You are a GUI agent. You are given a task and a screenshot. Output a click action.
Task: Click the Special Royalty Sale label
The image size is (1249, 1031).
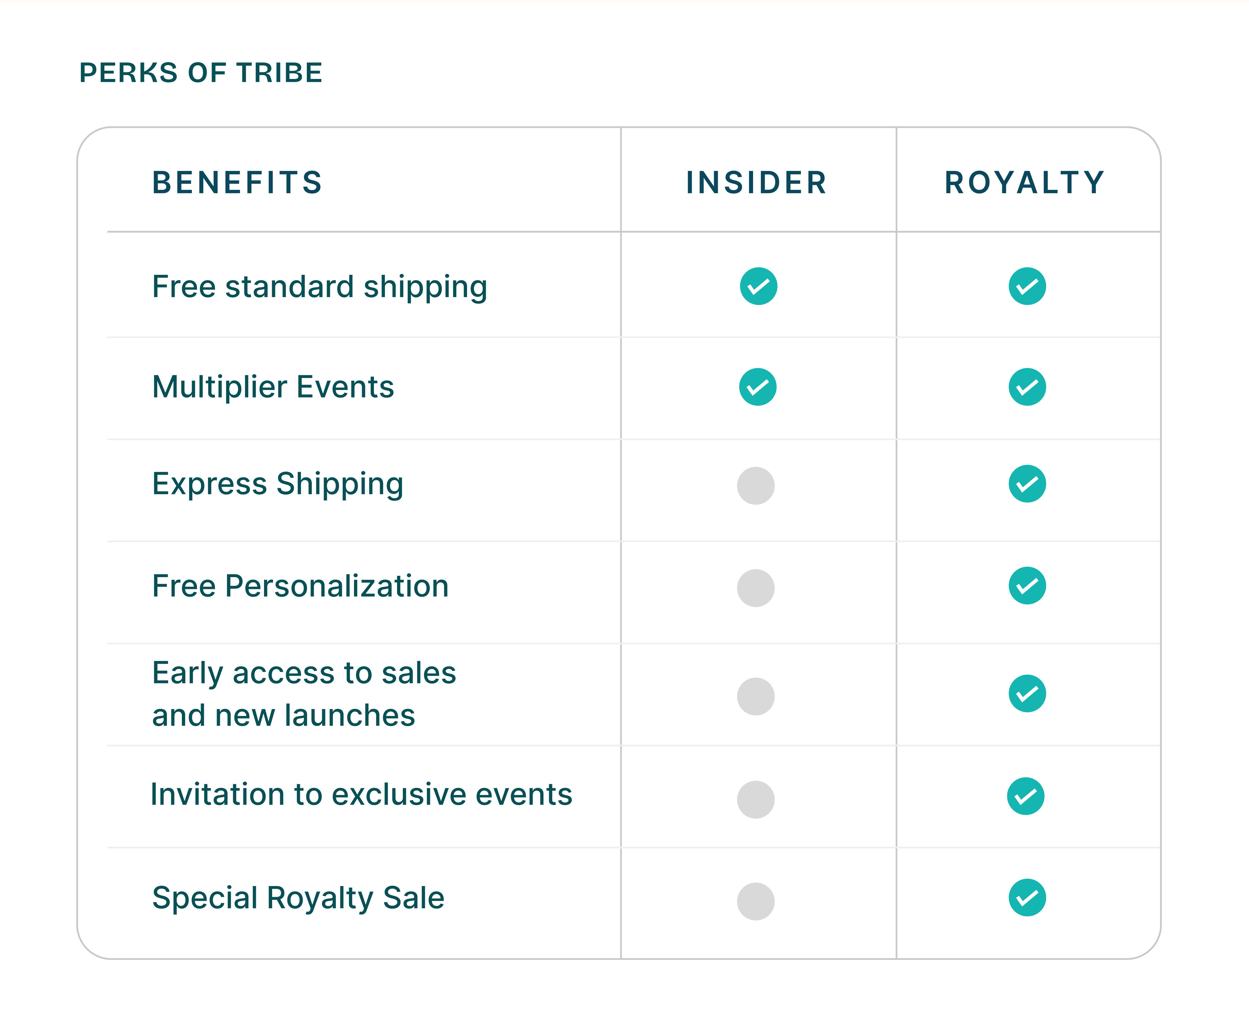298,898
